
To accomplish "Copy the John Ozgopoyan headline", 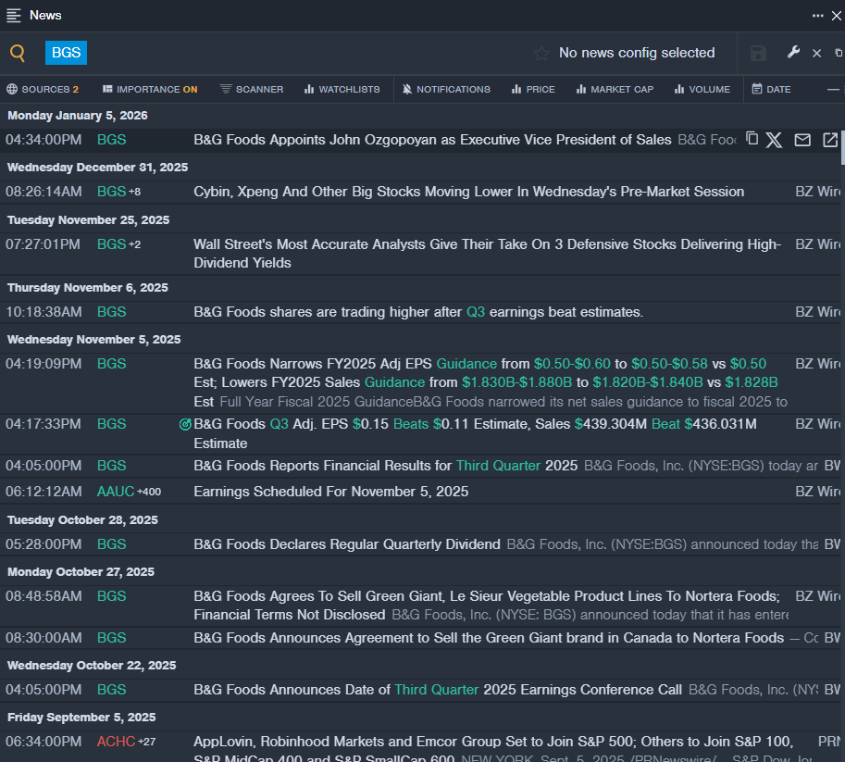I will (x=752, y=139).
